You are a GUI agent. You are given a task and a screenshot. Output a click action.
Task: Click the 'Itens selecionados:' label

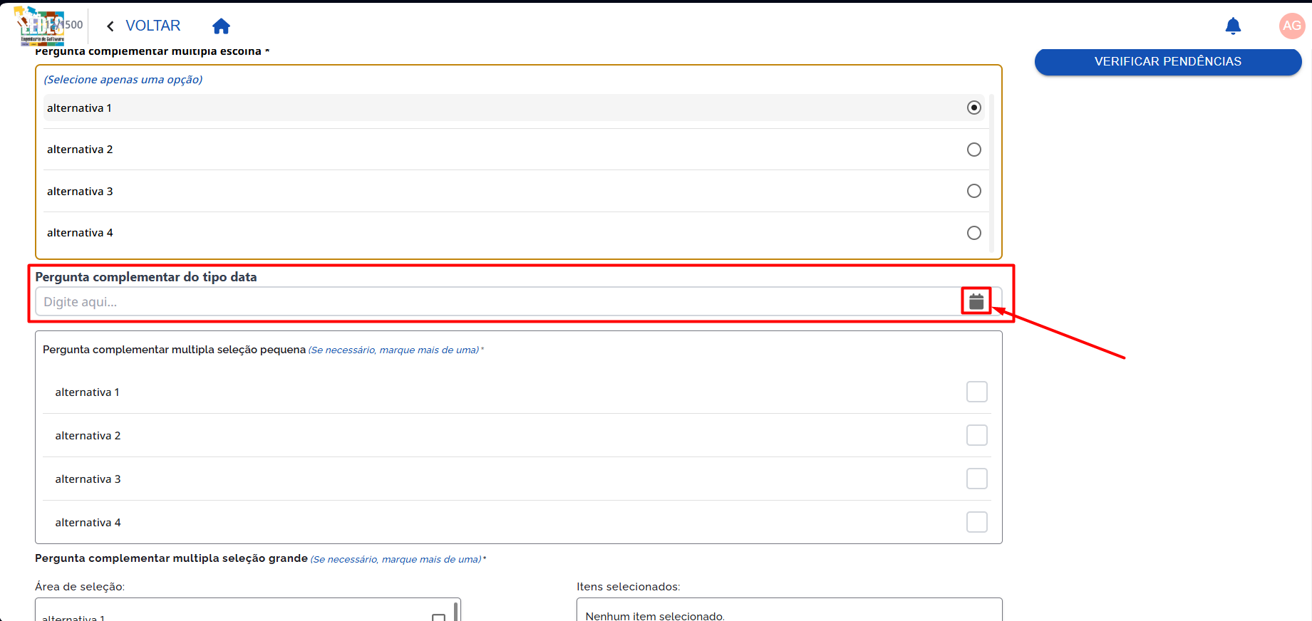[x=629, y=587]
